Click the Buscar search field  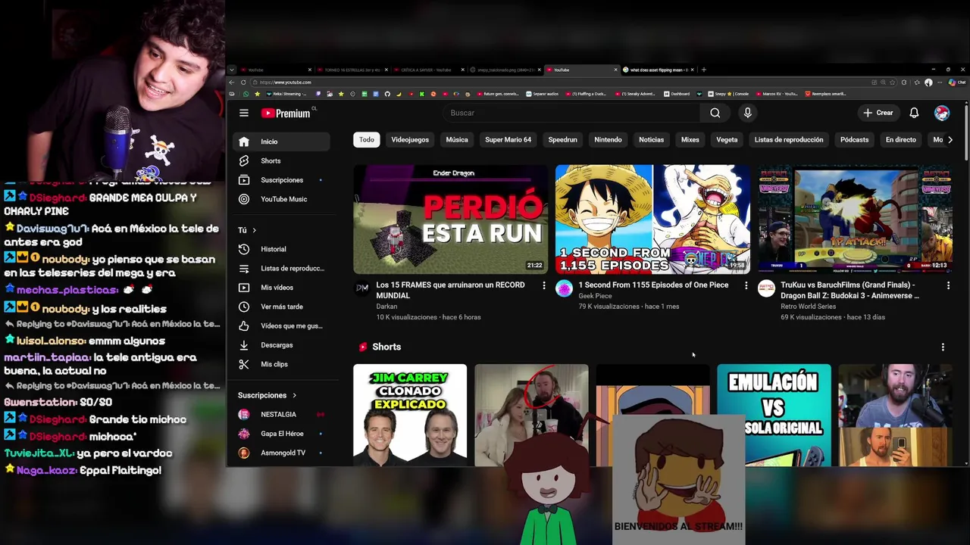571,113
